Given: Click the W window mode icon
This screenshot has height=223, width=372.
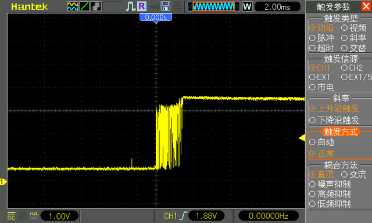Looking at the screenshot, I should [x=247, y=6].
